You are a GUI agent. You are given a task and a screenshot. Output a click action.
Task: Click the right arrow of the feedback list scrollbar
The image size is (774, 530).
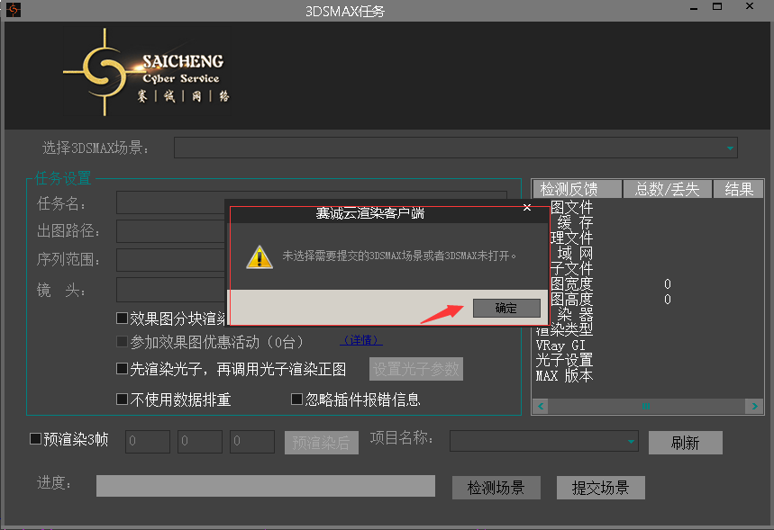[x=754, y=407]
